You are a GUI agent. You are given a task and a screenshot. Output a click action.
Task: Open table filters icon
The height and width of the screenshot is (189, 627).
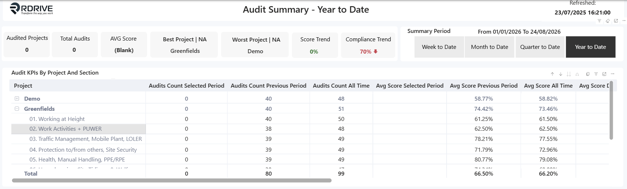[x=596, y=74]
